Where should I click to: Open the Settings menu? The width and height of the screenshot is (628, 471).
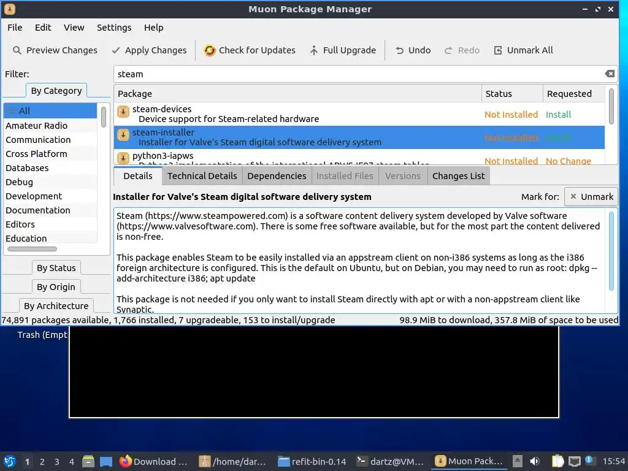point(114,28)
